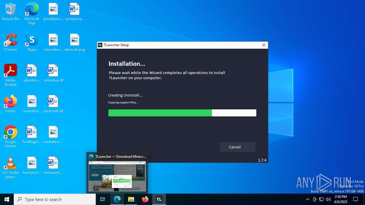The image size is (365, 205).
Task: Open CCleaner desktop shortcut
Action: tap(11, 43)
